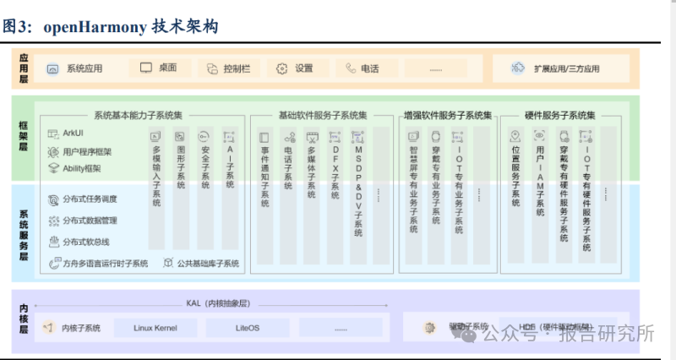
Task: Click the icon above 多模输入子系统
Action: pos(155,137)
